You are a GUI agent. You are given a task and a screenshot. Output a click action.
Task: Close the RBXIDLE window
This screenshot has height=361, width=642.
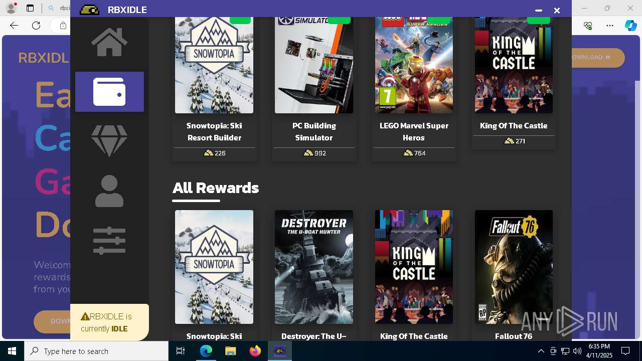(x=557, y=10)
